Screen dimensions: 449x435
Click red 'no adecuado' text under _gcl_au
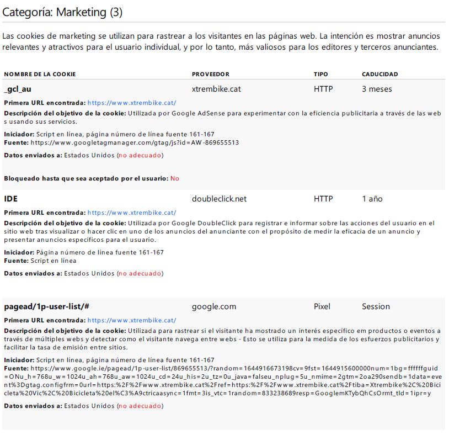pyautogui.click(x=140, y=155)
